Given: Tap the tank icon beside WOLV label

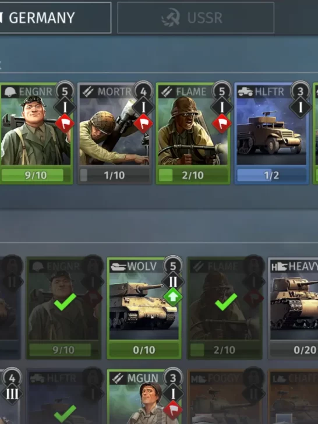Looking at the screenshot, I should tap(118, 267).
